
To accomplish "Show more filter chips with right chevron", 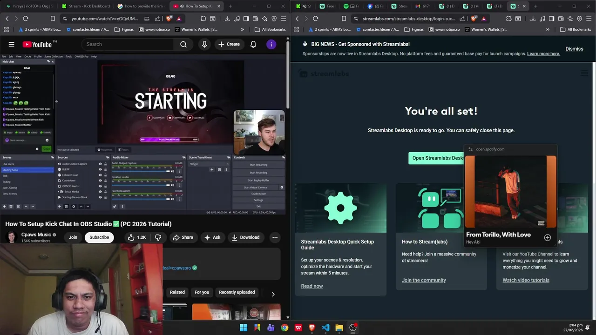I will tap(273, 294).
